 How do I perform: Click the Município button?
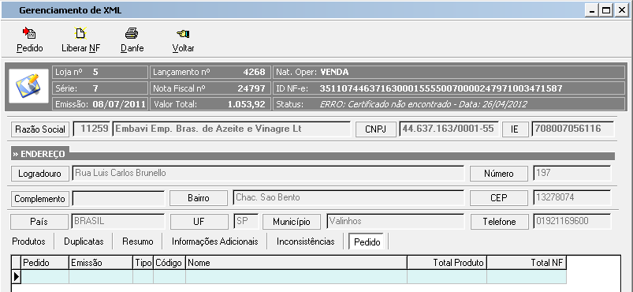(292, 222)
